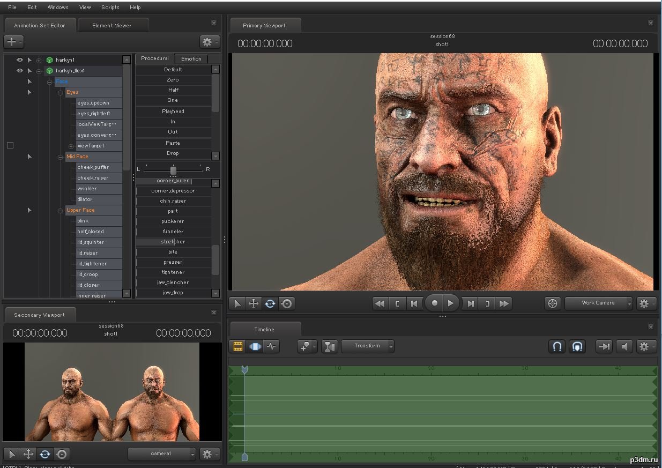
Task: Click the rewind to start playback icon
Action: click(x=380, y=303)
